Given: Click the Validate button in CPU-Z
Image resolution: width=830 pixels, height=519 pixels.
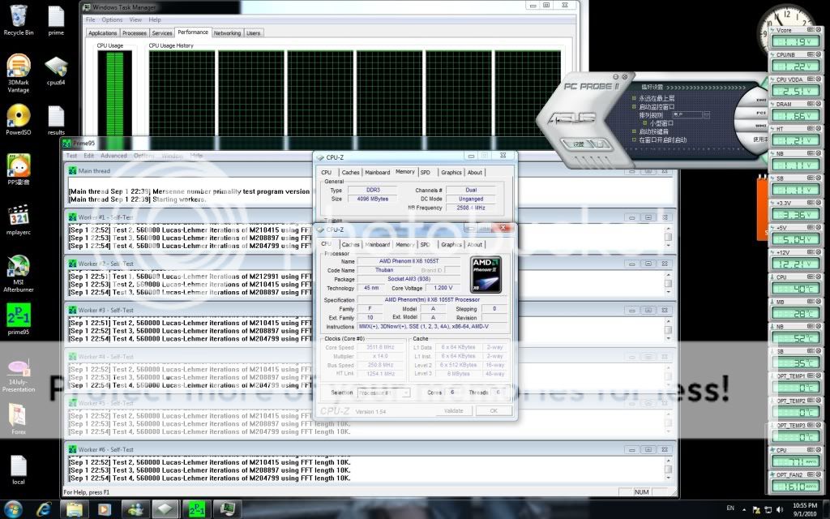Looking at the screenshot, I should click(453, 411).
